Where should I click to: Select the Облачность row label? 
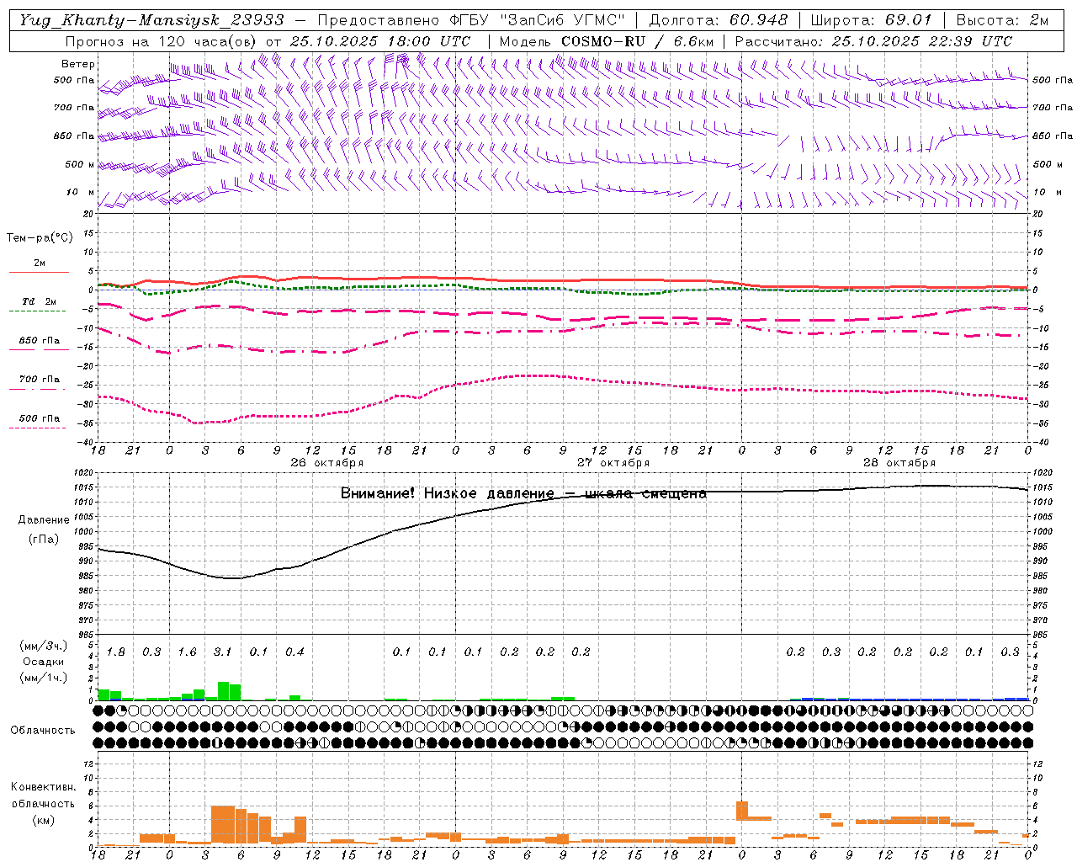pos(42,731)
